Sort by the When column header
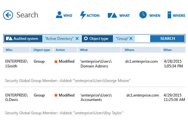 click(x=173, y=50)
